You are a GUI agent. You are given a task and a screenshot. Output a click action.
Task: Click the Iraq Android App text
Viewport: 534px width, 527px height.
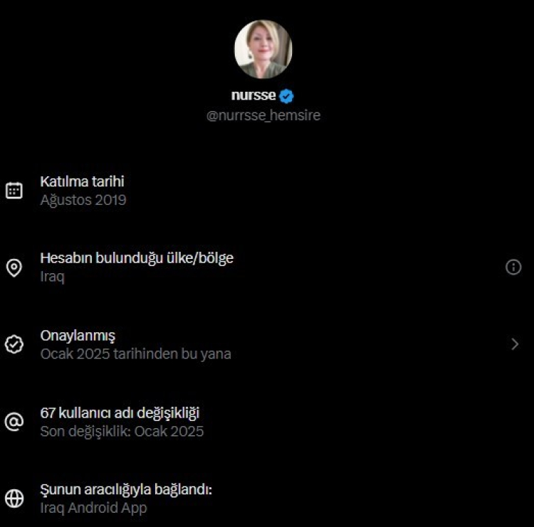(93, 508)
